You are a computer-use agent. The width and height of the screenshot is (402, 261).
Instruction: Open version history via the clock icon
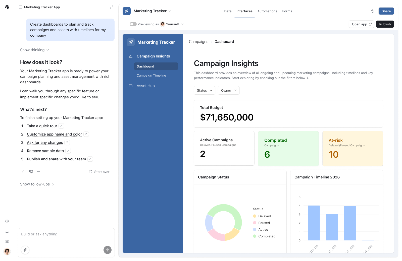372,11
